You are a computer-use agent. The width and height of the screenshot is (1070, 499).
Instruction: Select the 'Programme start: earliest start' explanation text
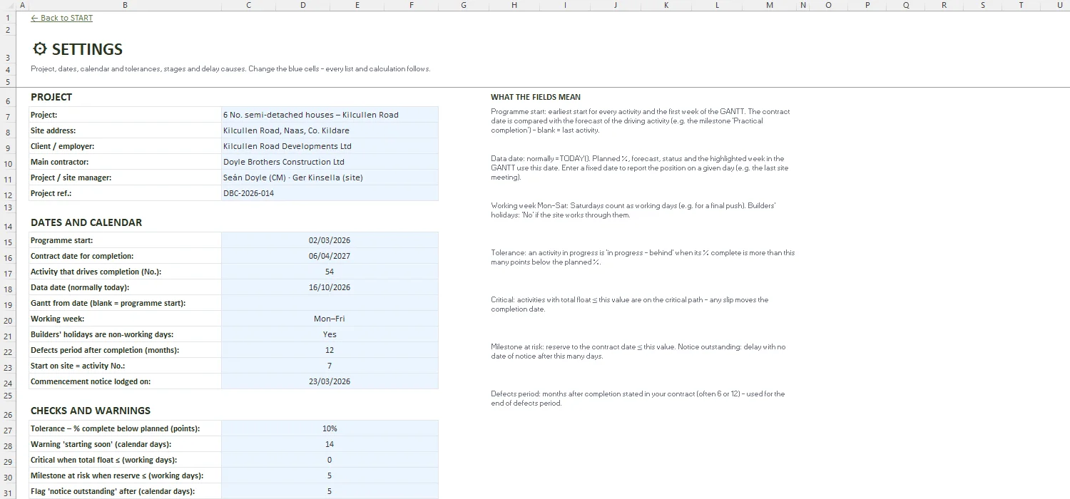pyautogui.click(x=641, y=120)
